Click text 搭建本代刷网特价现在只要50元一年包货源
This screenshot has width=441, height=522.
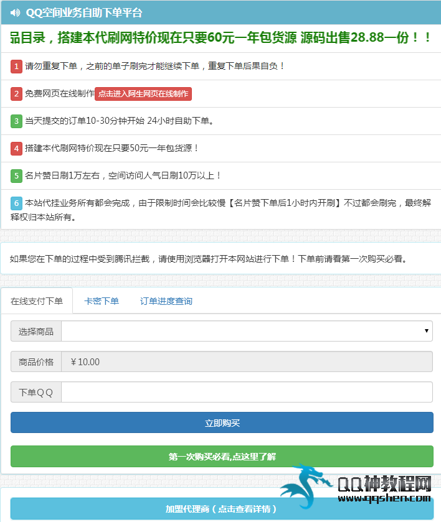coord(108,148)
